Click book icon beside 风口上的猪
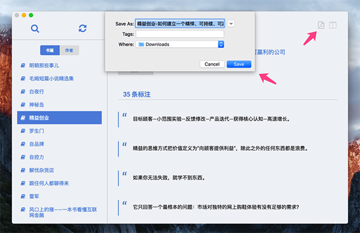Screen dimensions: 360x233 tap(23, 210)
